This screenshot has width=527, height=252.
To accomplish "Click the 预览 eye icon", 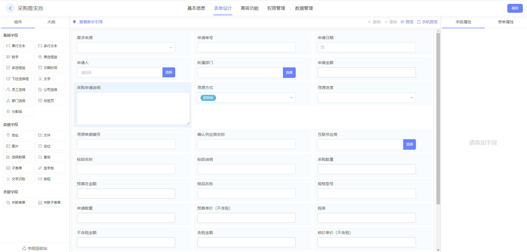I will click(x=402, y=22).
